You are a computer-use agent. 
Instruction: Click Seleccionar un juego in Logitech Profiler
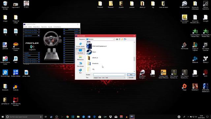pyautogui.click(x=32, y=32)
